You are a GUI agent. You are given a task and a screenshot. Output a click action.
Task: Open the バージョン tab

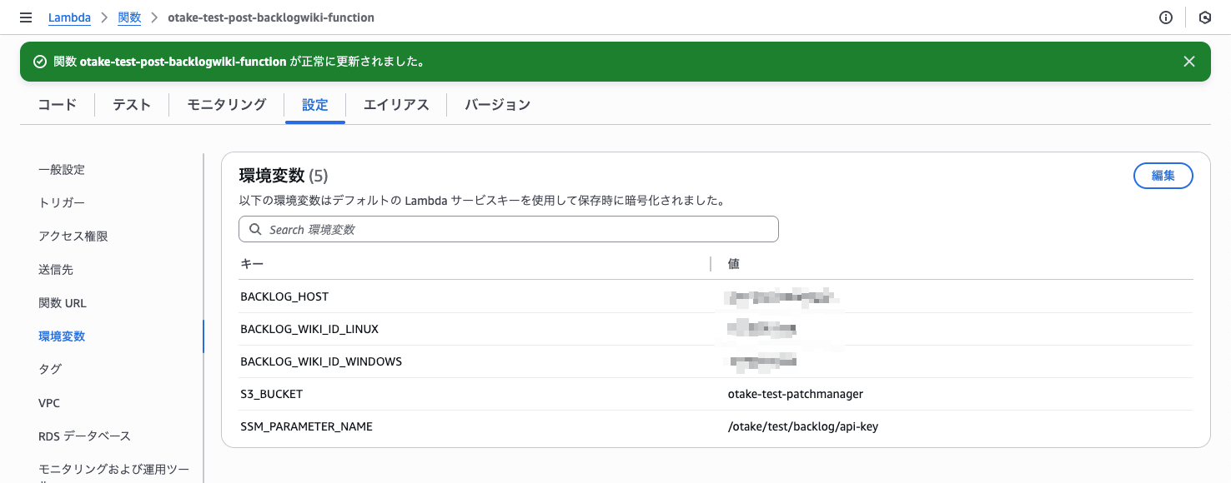tap(497, 105)
